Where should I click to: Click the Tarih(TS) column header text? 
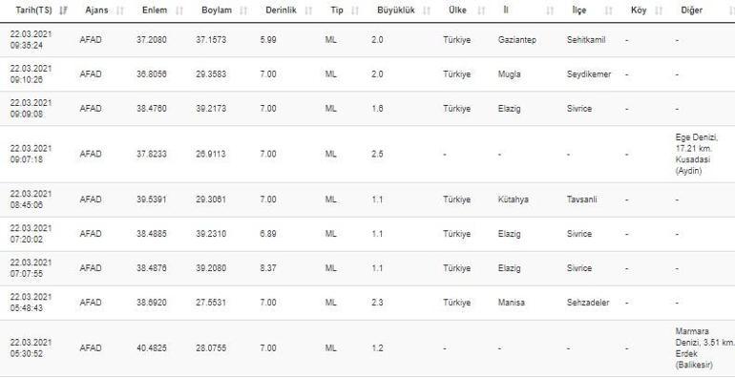[33, 10]
